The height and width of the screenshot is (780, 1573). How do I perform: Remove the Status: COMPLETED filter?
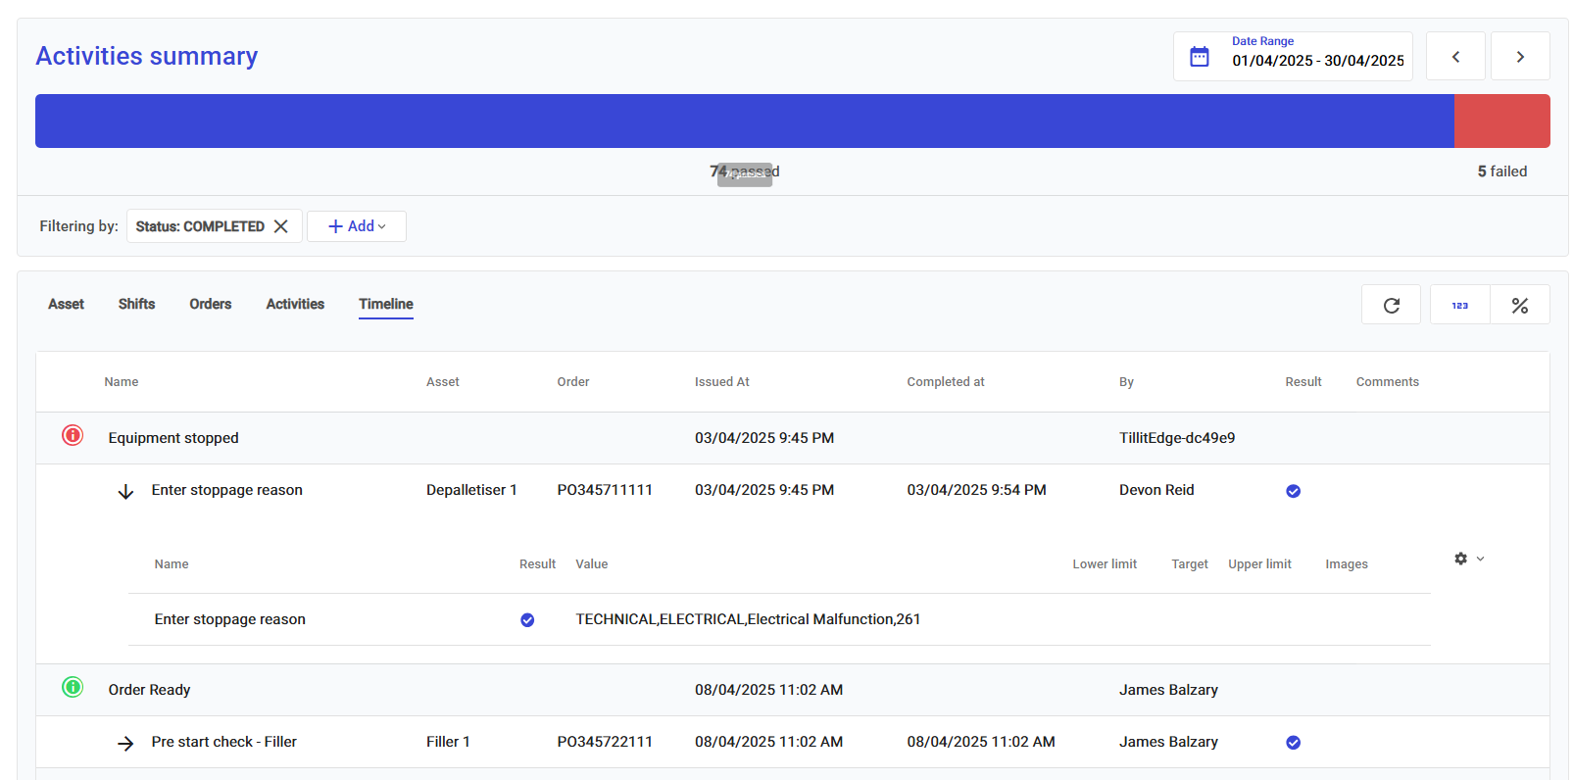point(281,226)
